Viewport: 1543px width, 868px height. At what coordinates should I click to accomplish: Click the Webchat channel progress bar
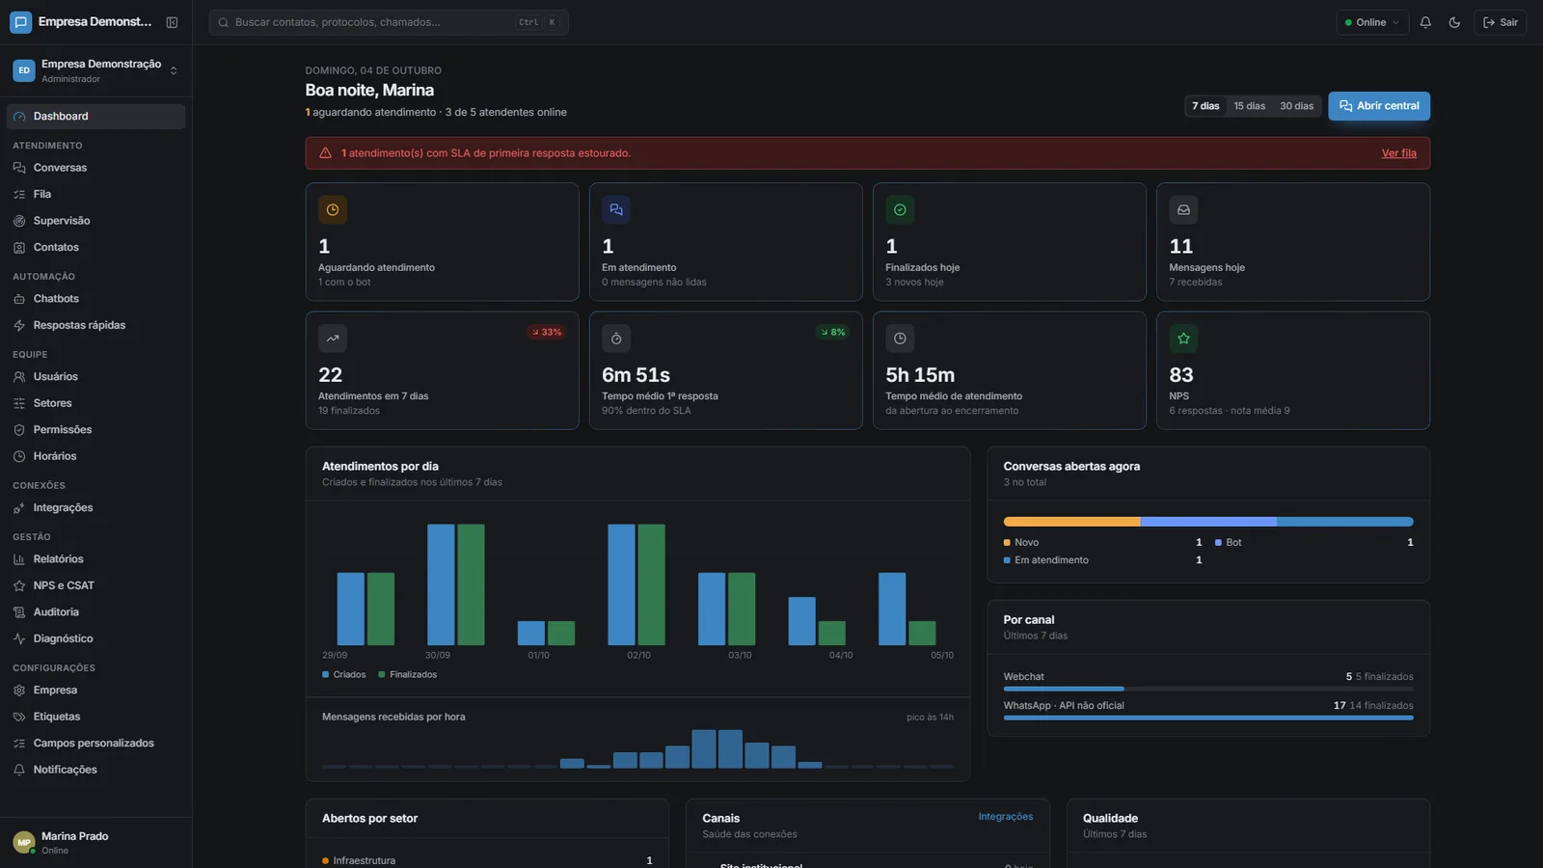click(x=1208, y=689)
